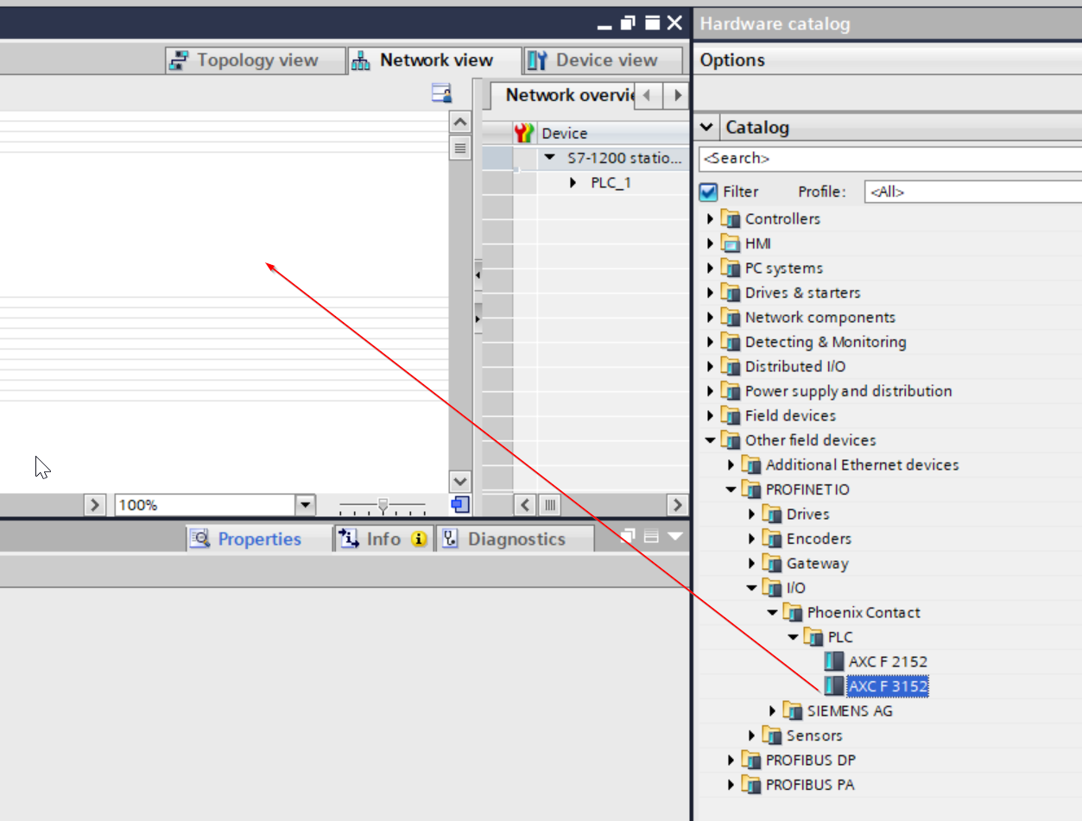Click the I/O folder icon
1082x821 pixels.
click(772, 588)
